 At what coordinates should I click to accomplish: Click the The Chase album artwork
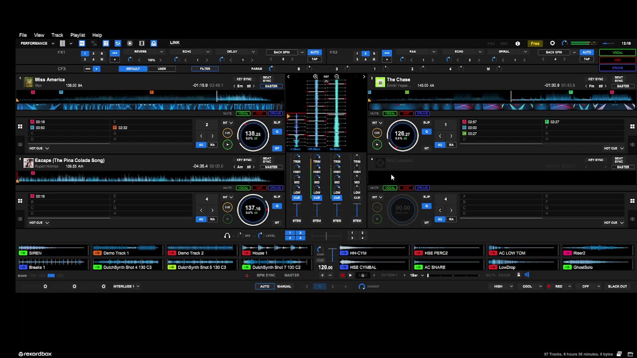pyautogui.click(x=380, y=82)
